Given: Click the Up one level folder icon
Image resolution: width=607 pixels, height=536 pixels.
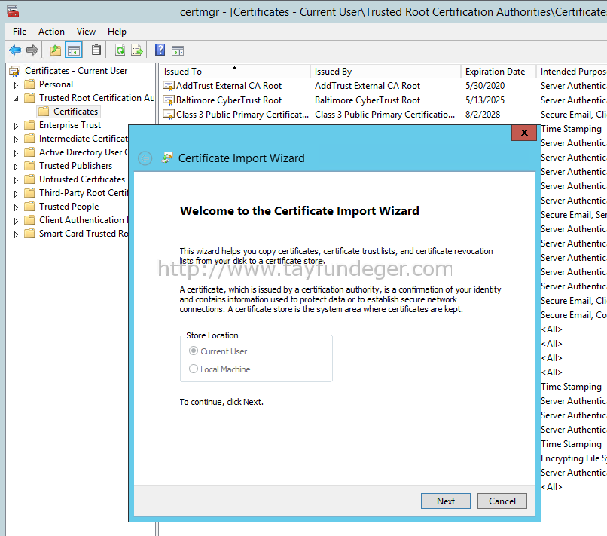Looking at the screenshot, I should (x=56, y=50).
